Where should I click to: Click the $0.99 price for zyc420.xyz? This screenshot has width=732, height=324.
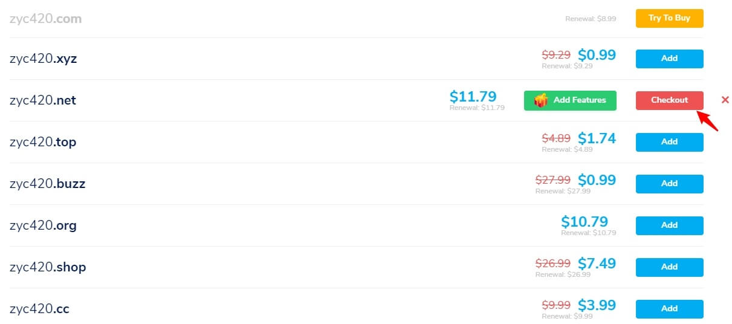point(597,55)
